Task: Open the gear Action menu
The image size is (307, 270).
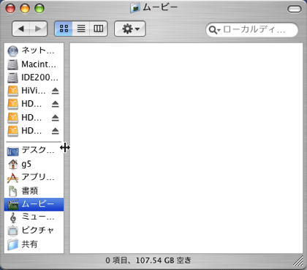Action: point(130,29)
